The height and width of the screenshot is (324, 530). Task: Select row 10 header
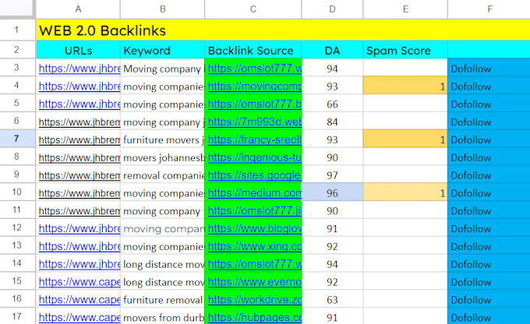[16, 192]
